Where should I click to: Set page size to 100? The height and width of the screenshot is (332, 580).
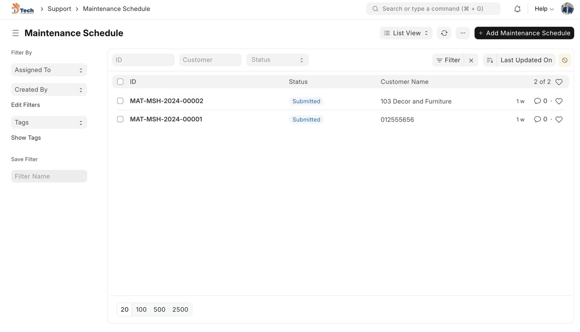coord(141,310)
